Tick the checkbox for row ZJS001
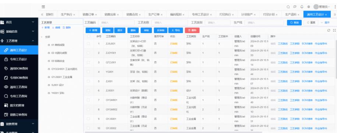Image resolution: width=337 pixels, height=133 pixels. point(88,90)
